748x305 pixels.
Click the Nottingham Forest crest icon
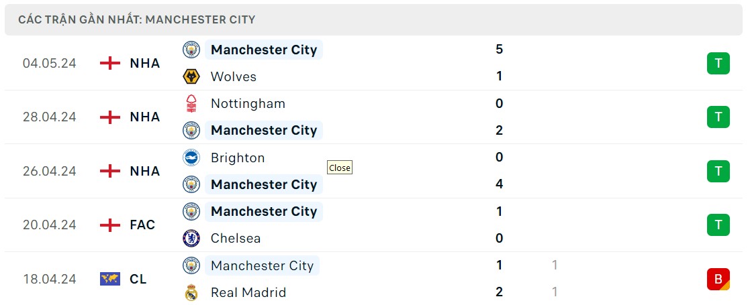tap(191, 103)
